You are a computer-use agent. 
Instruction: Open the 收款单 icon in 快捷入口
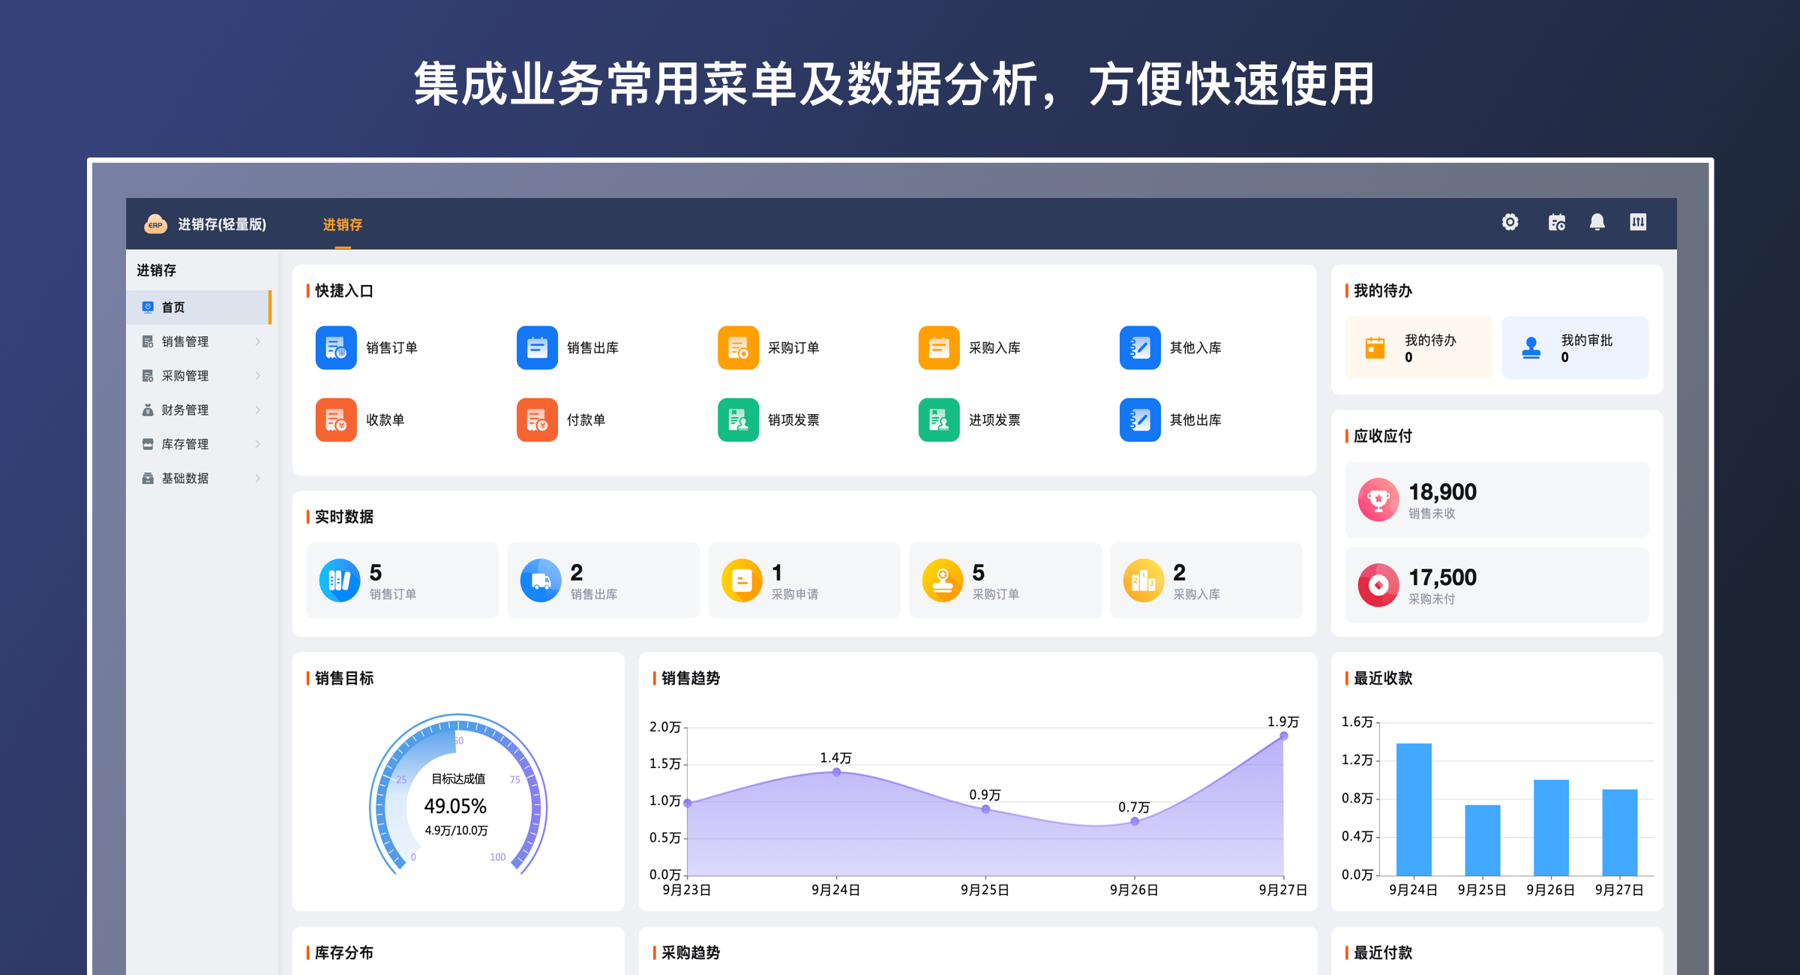click(336, 420)
